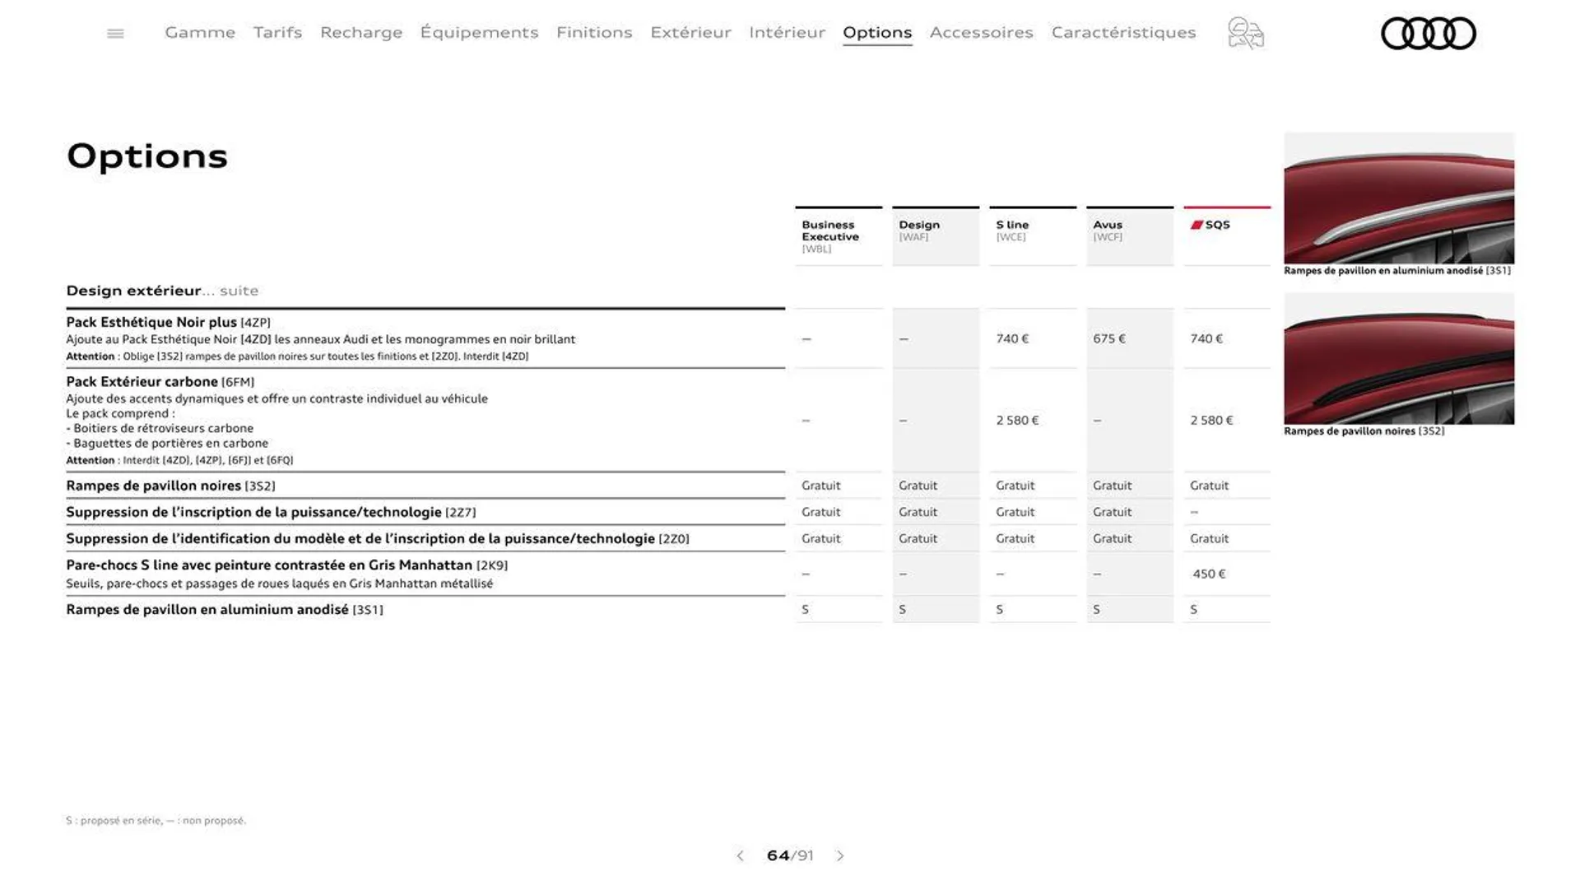1580x889 pixels.
Task: Click caption Rampes de pavillon aluminium anodisé [3S1]
Action: (x=1397, y=270)
